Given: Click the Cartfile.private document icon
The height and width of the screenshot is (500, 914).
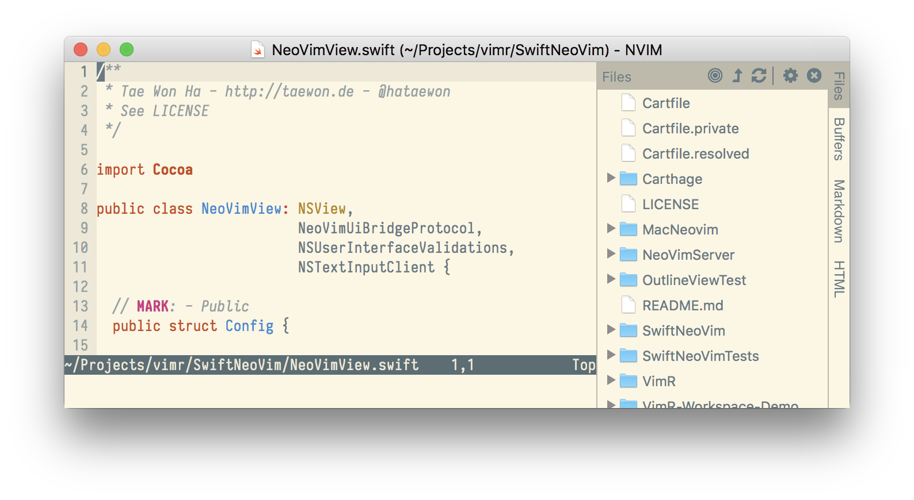Looking at the screenshot, I should click(x=629, y=128).
